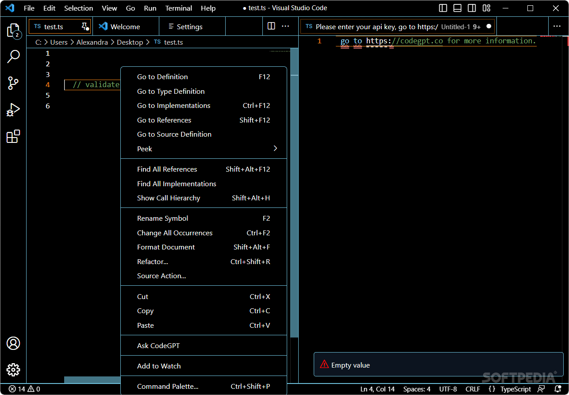Toggle the bottom panel layout button
This screenshot has width=569, height=395.
point(458,8)
